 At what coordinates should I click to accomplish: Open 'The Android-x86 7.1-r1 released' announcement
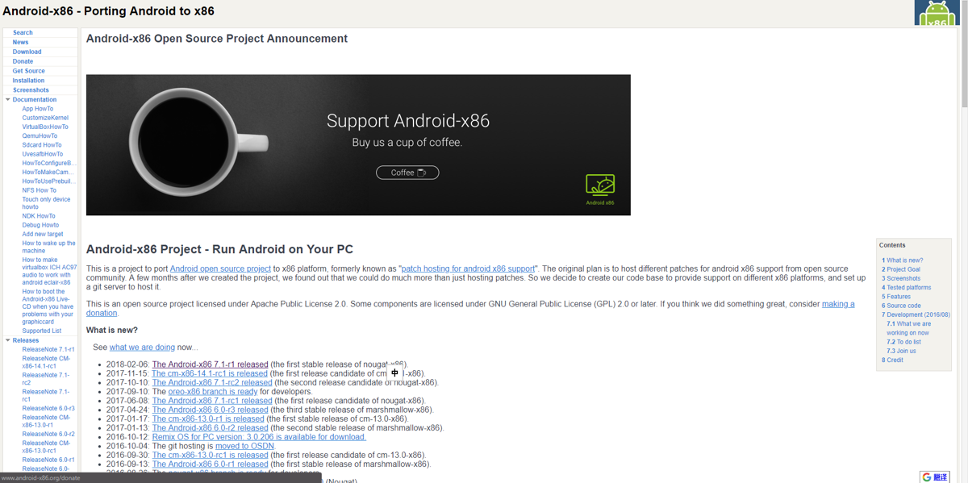coord(210,364)
